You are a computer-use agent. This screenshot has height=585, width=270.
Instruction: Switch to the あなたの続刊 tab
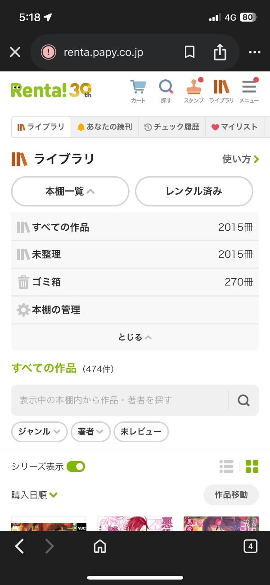[104, 127]
